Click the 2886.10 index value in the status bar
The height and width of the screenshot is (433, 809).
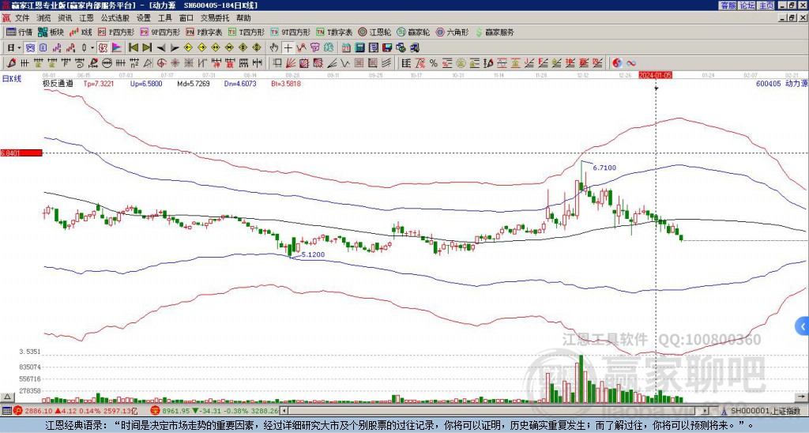tap(38, 411)
